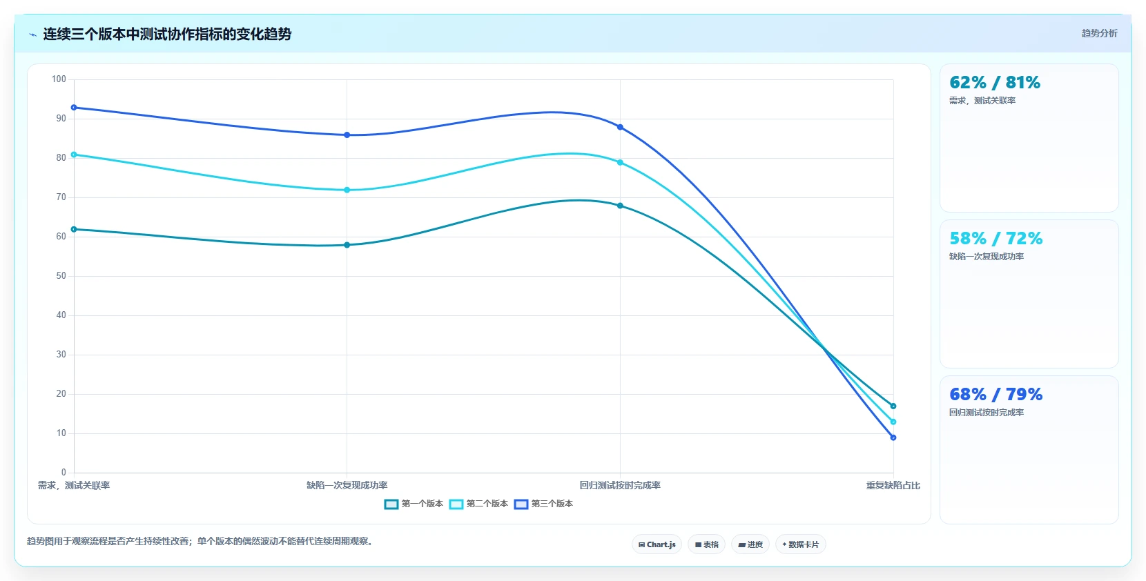Click second-version point at 缺陷一次复现成功率
This screenshot has height=581, width=1146.
pos(347,190)
